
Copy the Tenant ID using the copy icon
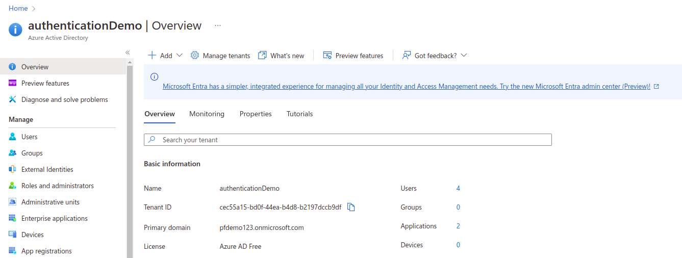click(351, 207)
